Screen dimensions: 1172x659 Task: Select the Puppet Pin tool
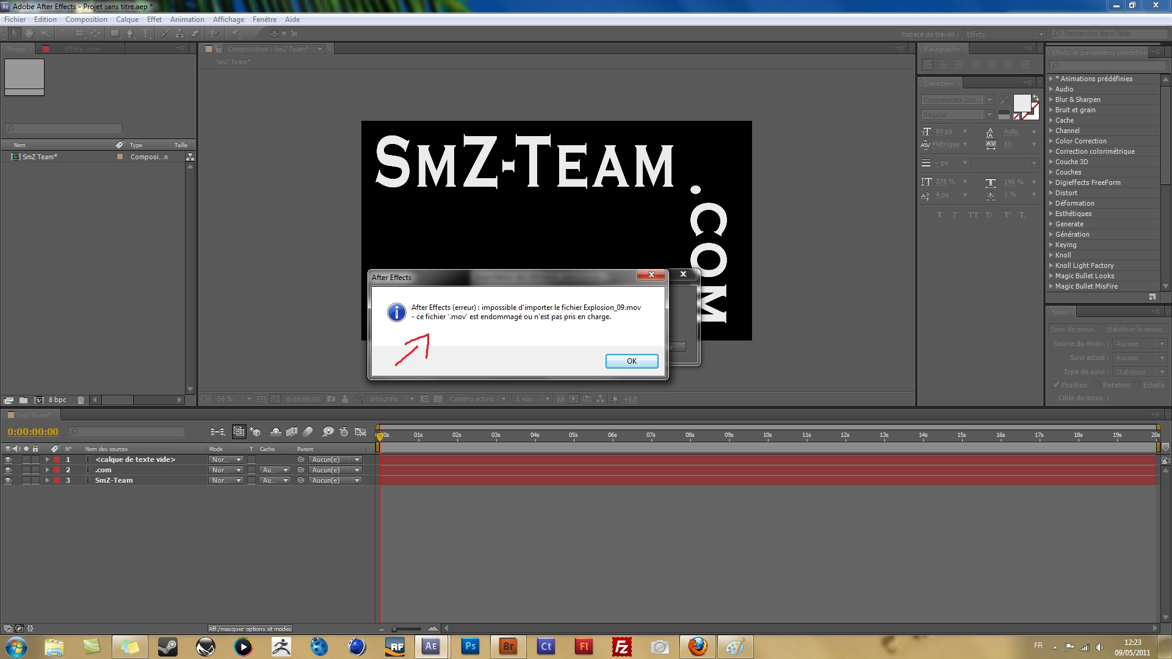coord(236,34)
